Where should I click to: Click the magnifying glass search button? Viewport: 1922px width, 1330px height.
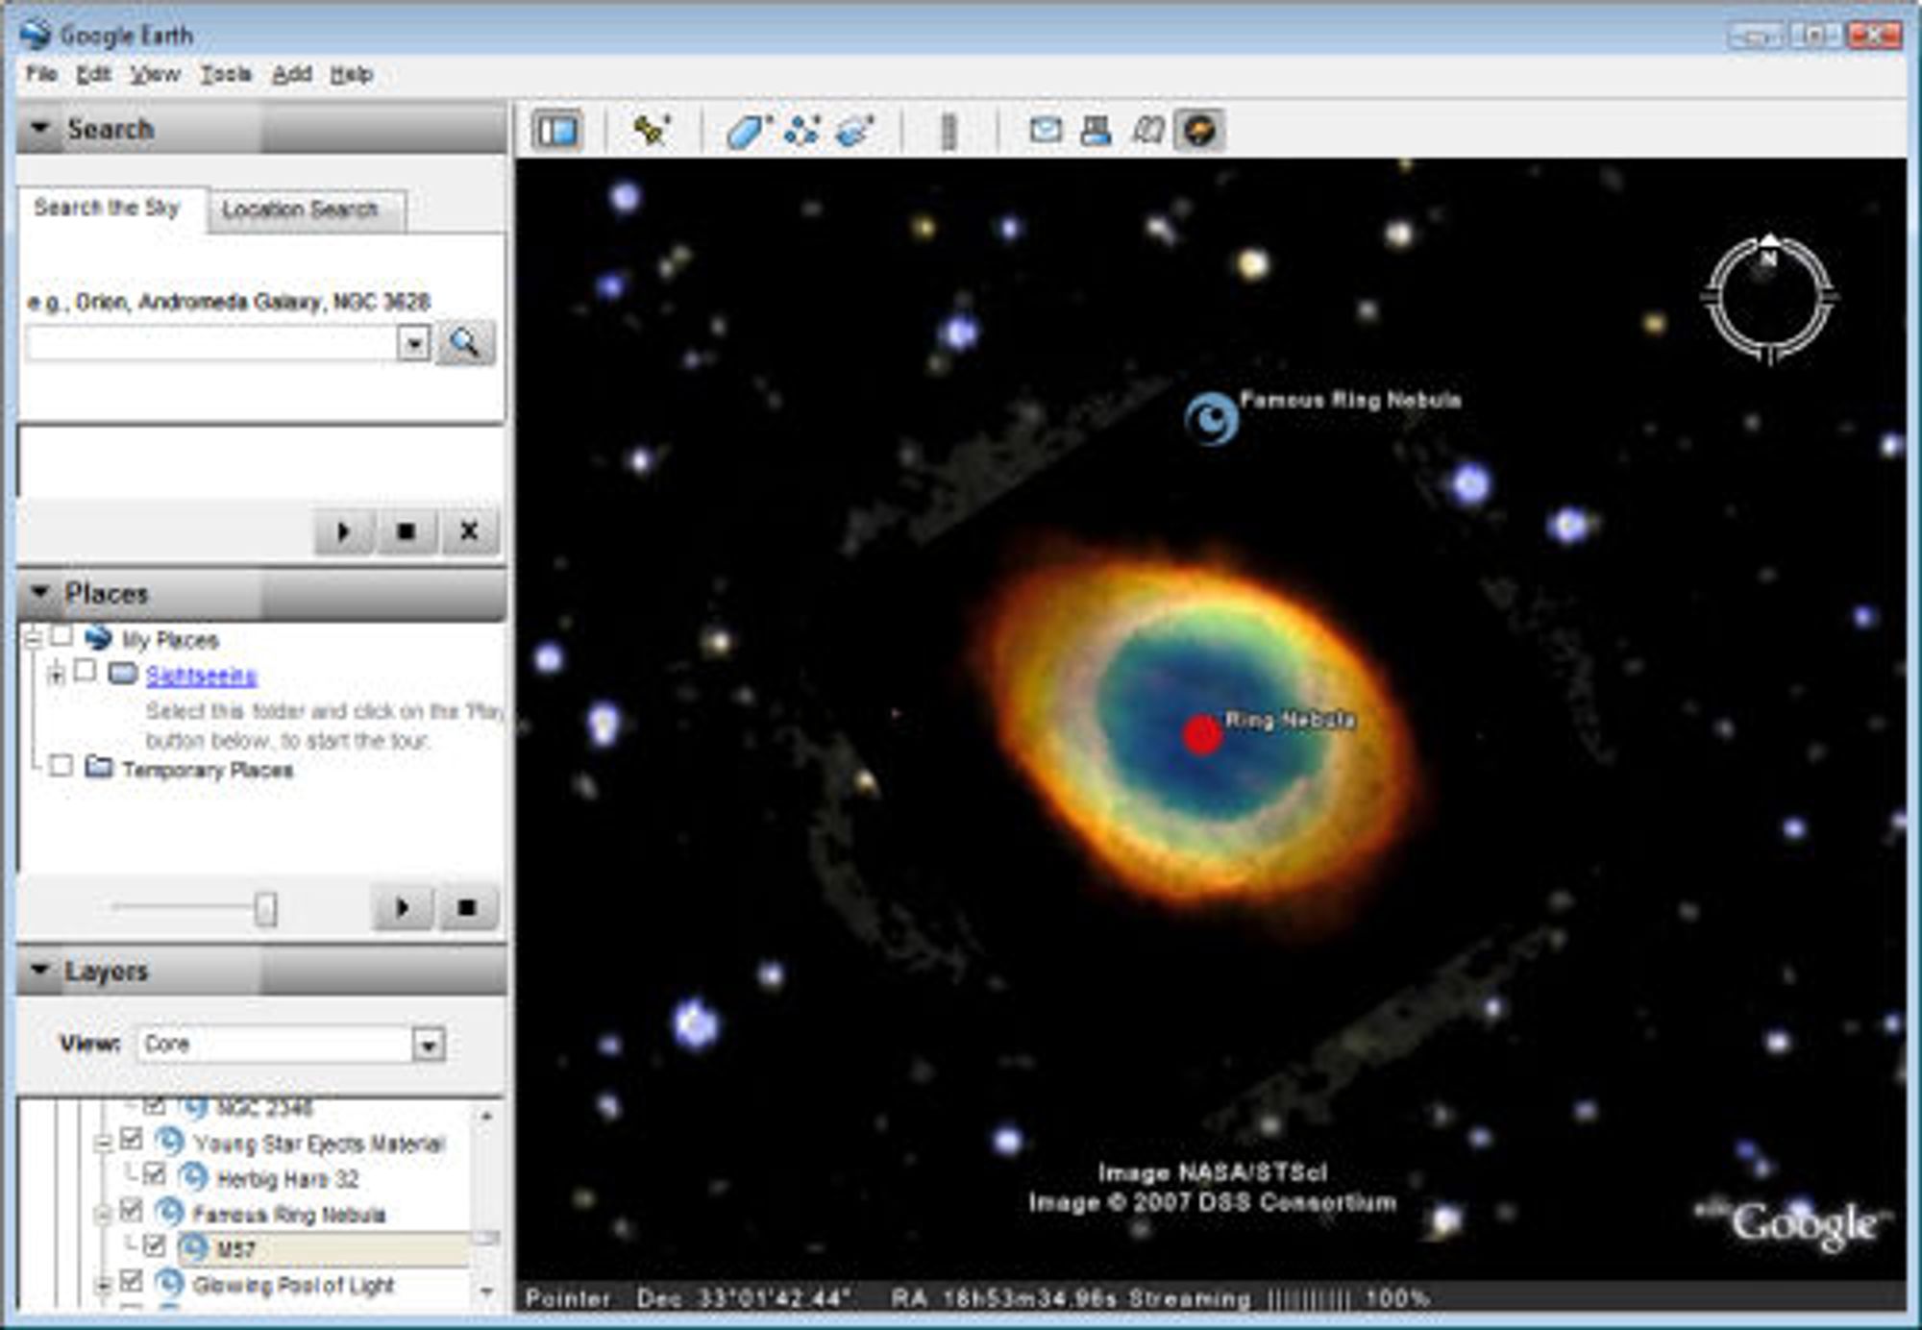pyautogui.click(x=465, y=342)
